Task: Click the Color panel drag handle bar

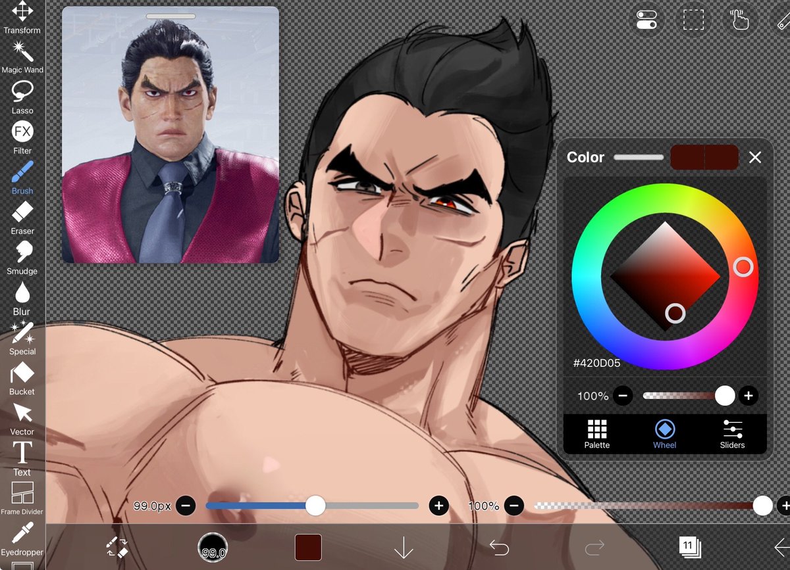Action: pyautogui.click(x=639, y=157)
